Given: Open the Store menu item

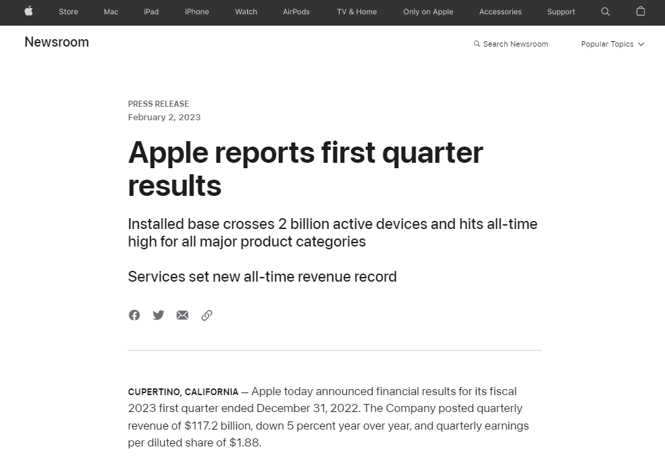Looking at the screenshot, I should [x=68, y=11].
